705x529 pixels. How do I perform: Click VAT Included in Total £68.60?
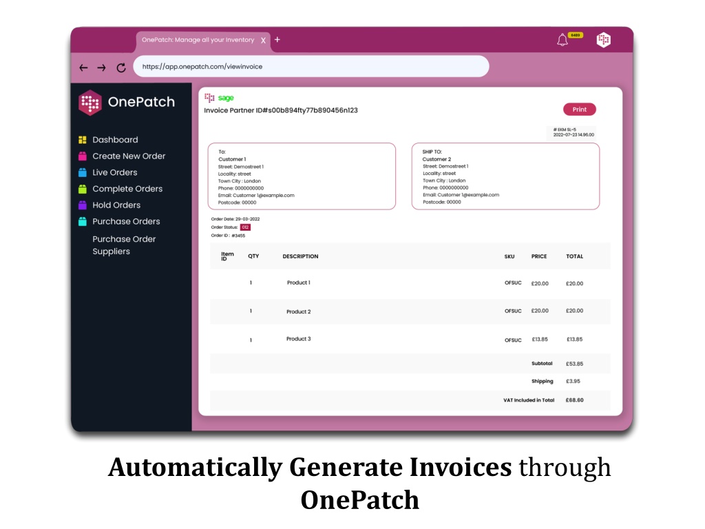click(x=543, y=400)
